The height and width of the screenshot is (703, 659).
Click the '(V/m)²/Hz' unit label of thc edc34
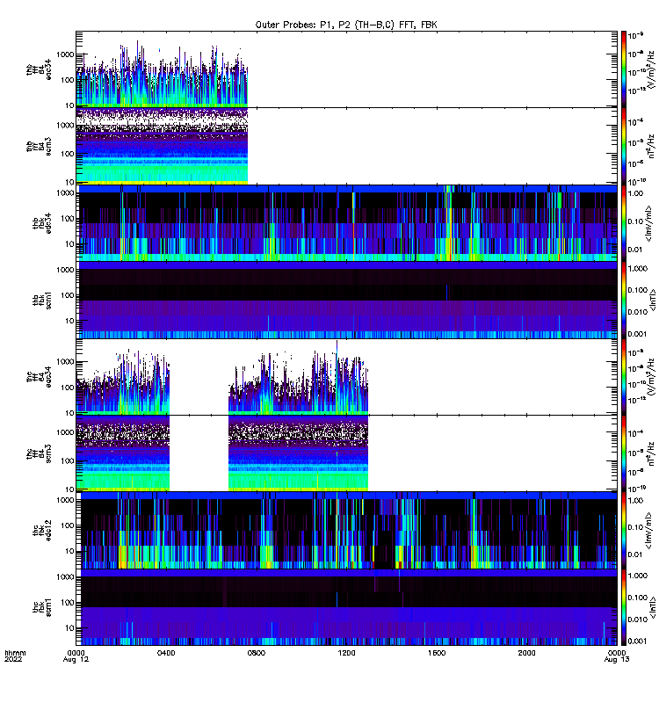click(652, 377)
